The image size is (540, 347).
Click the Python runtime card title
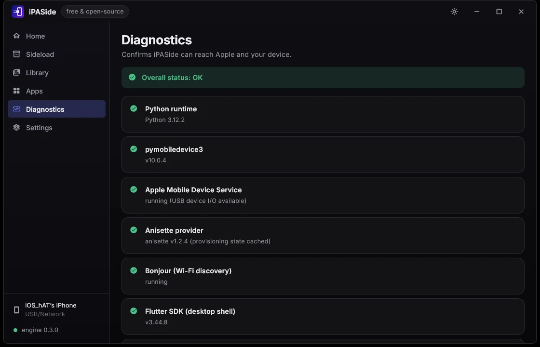(x=171, y=109)
